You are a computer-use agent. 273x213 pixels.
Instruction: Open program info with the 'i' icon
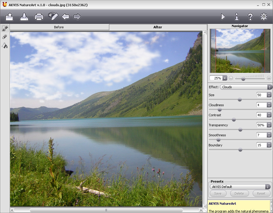point(237,17)
